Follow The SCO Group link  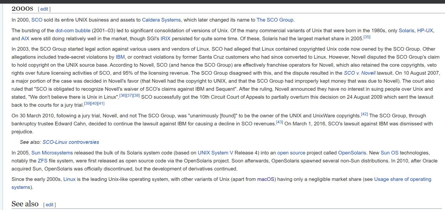pos(275,20)
